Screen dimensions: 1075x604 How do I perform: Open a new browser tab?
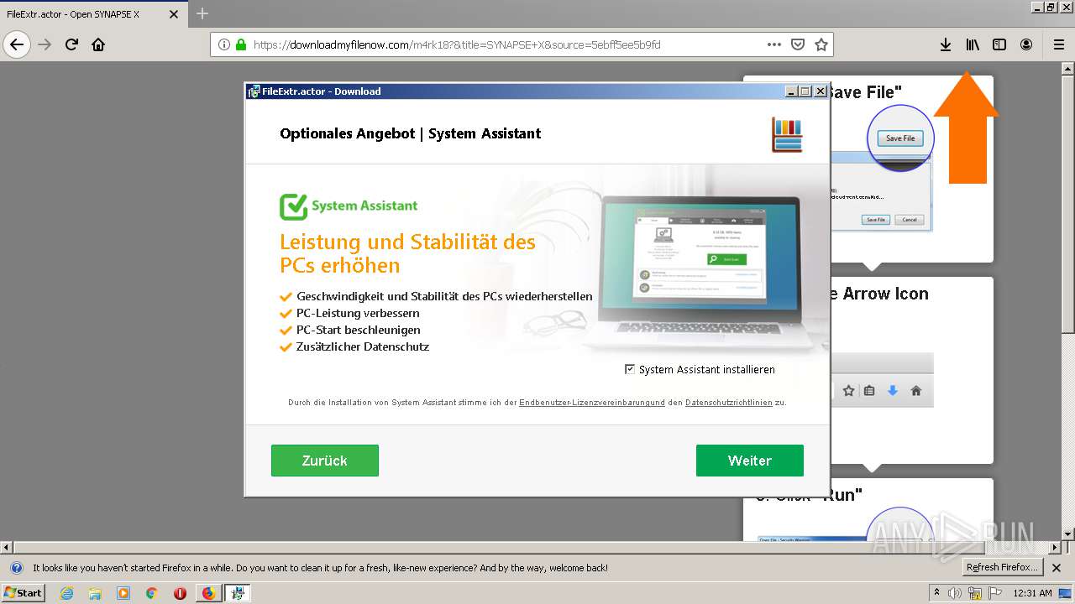tap(202, 13)
